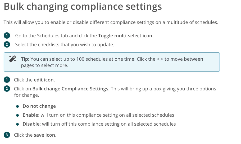Click the bullet dot before Enable

click(17, 115)
